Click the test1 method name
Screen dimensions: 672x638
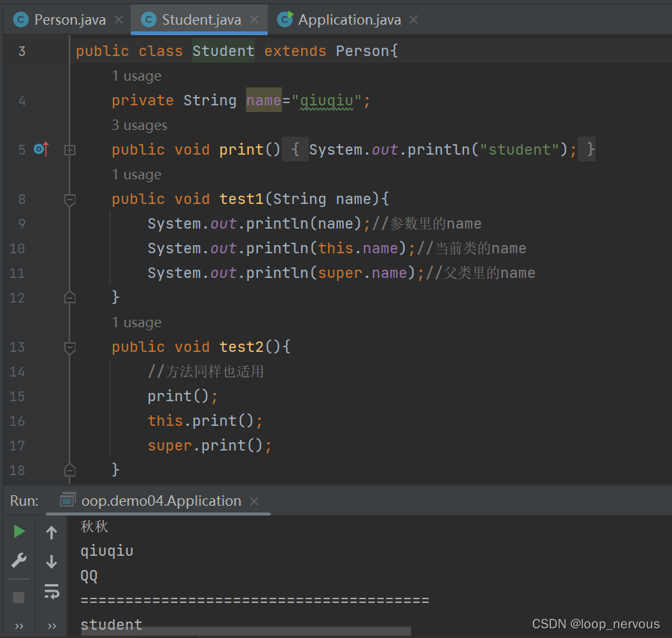point(241,199)
